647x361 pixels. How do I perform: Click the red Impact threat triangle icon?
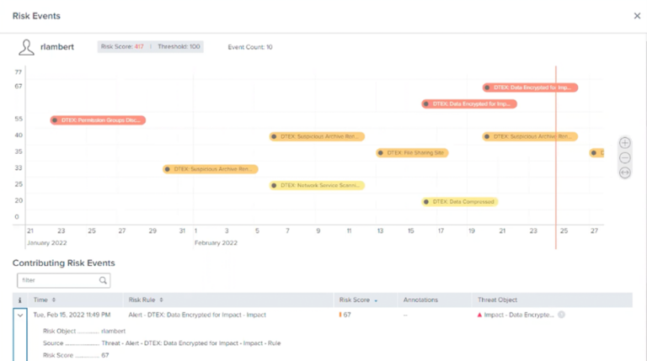point(480,315)
